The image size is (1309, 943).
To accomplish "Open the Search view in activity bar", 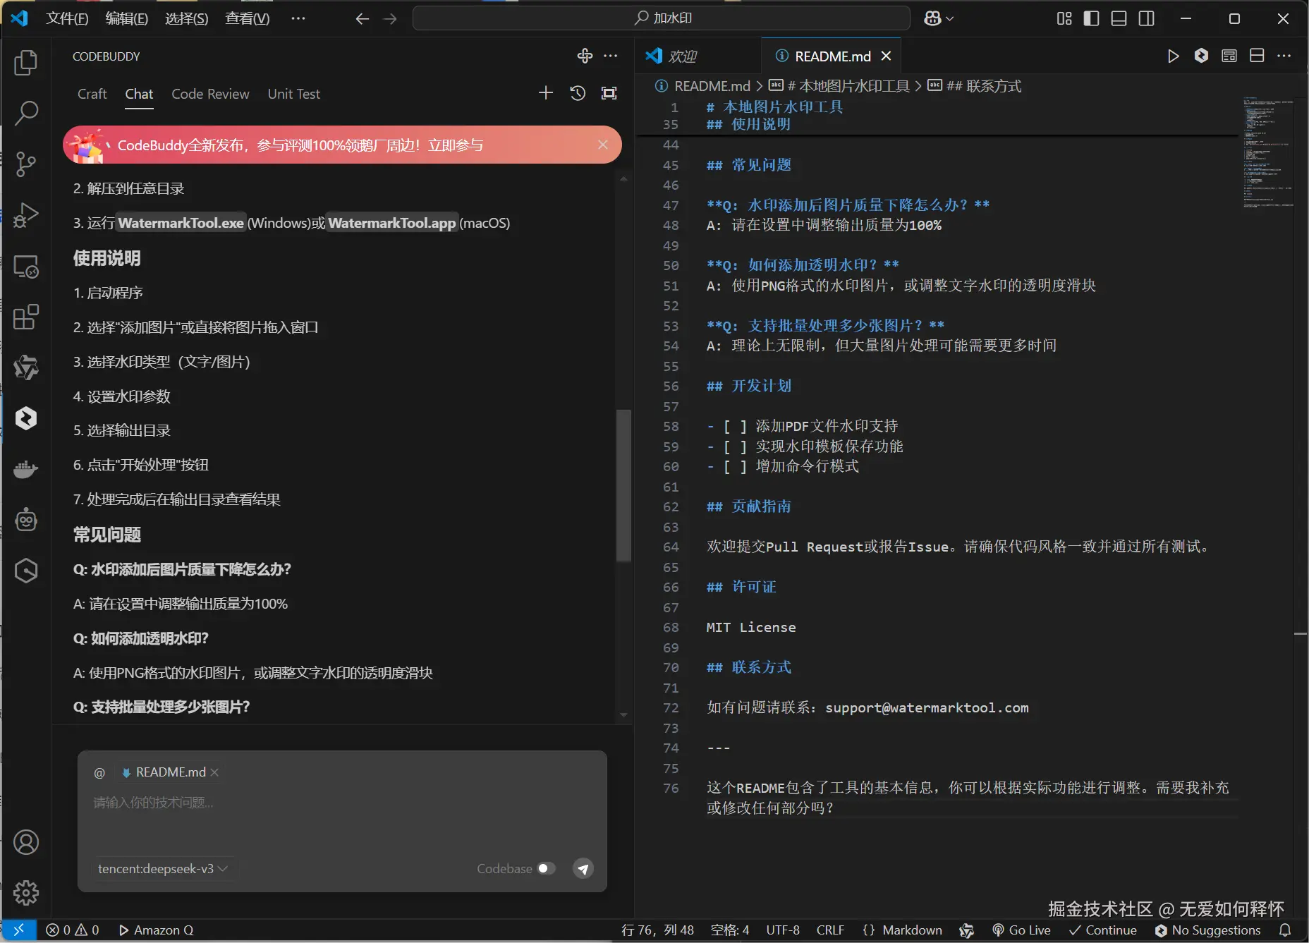I will pos(26,113).
